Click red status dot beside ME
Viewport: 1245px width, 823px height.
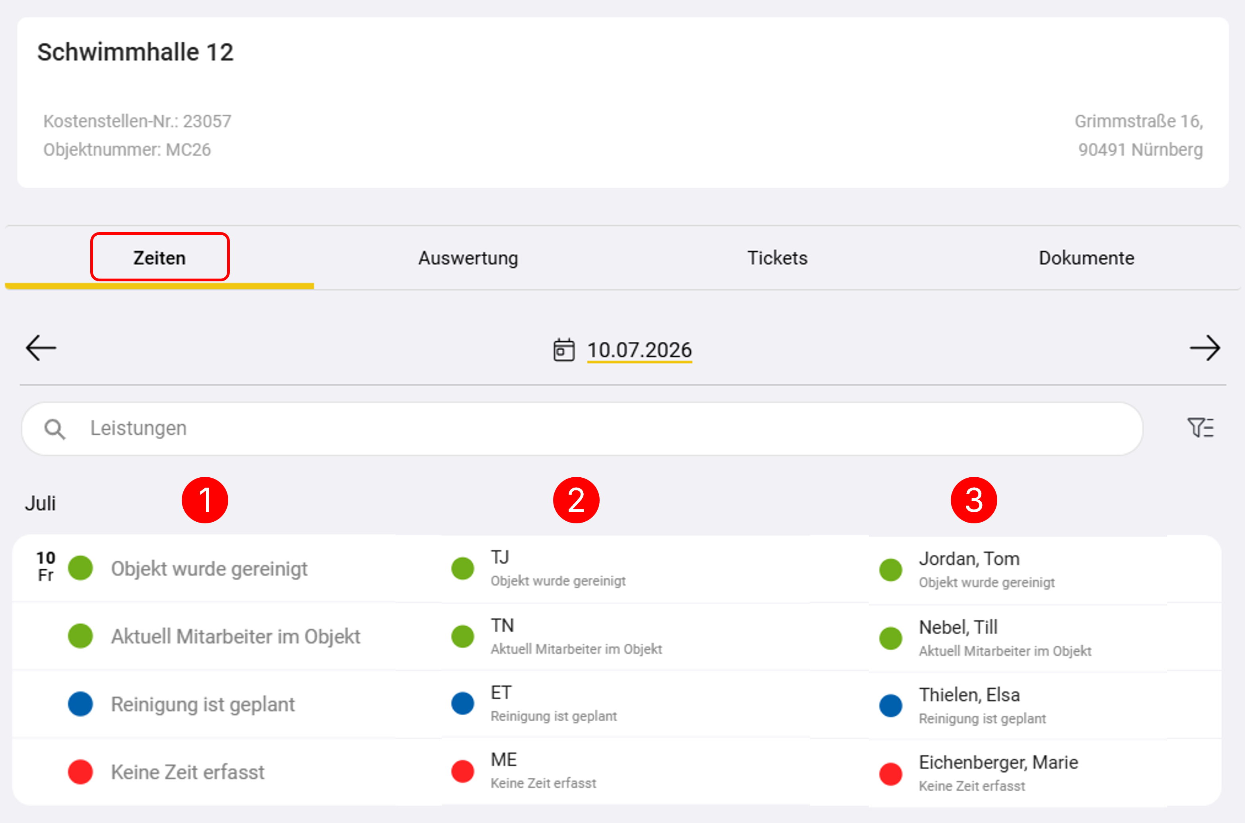pos(462,771)
